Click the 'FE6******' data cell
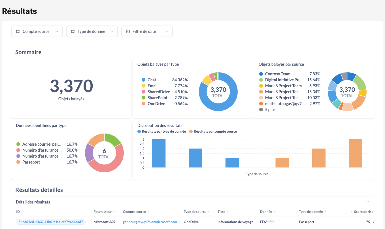 (x=267, y=222)
